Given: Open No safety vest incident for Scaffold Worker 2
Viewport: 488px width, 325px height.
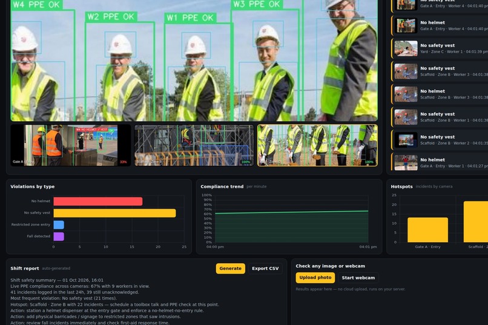Looking at the screenshot, I should tap(440, 140).
